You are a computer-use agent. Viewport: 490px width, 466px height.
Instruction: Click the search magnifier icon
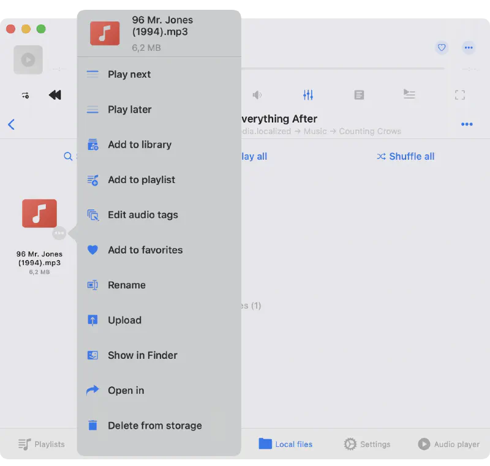click(68, 157)
